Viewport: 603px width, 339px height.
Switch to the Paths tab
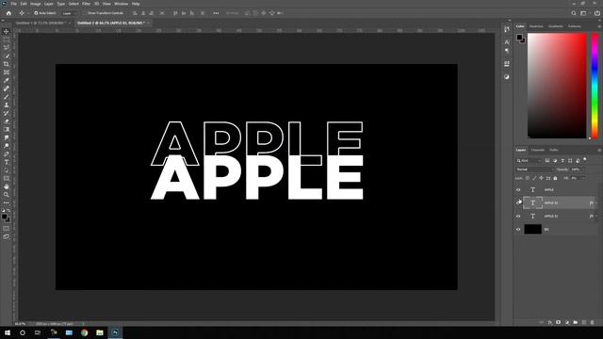(554, 151)
